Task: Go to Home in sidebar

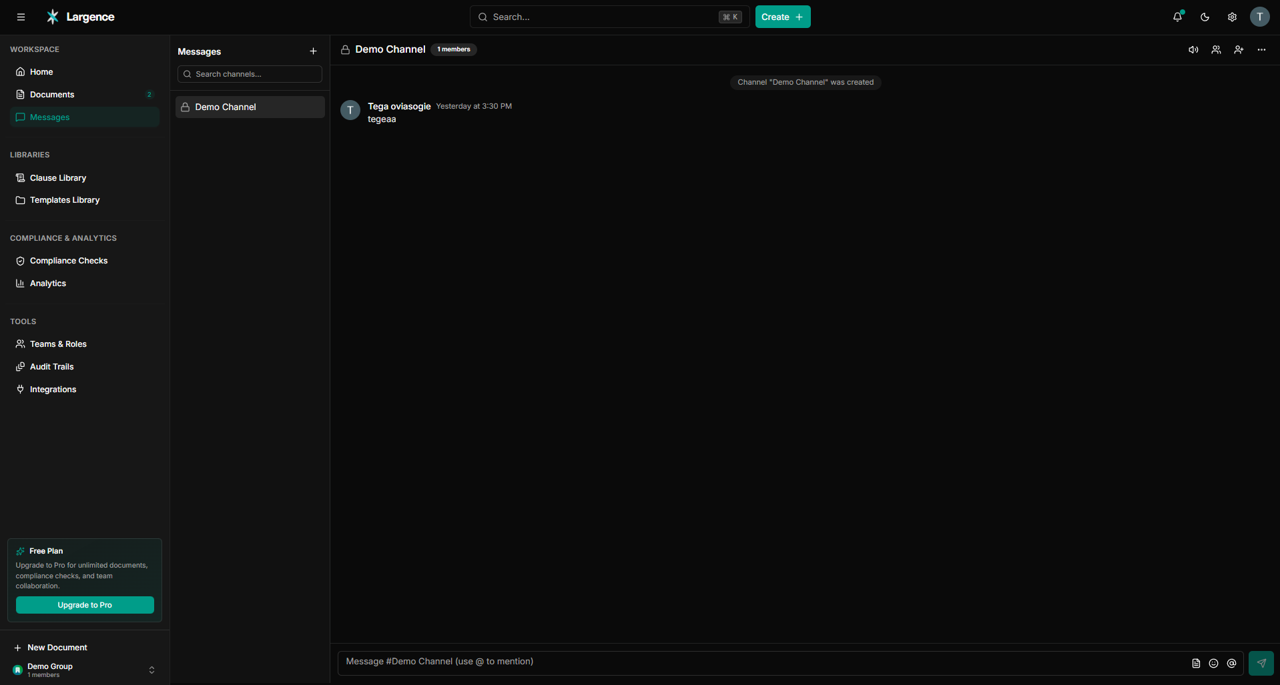Action: pos(85,72)
